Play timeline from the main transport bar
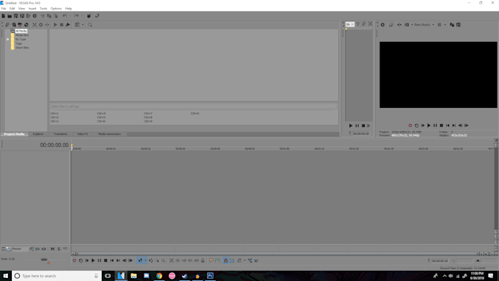The height and width of the screenshot is (281, 499). tap(93, 260)
